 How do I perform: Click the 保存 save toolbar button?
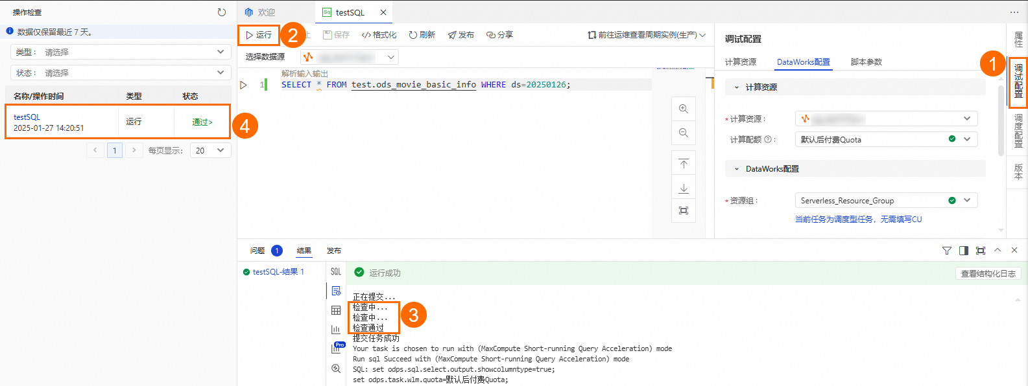336,35
